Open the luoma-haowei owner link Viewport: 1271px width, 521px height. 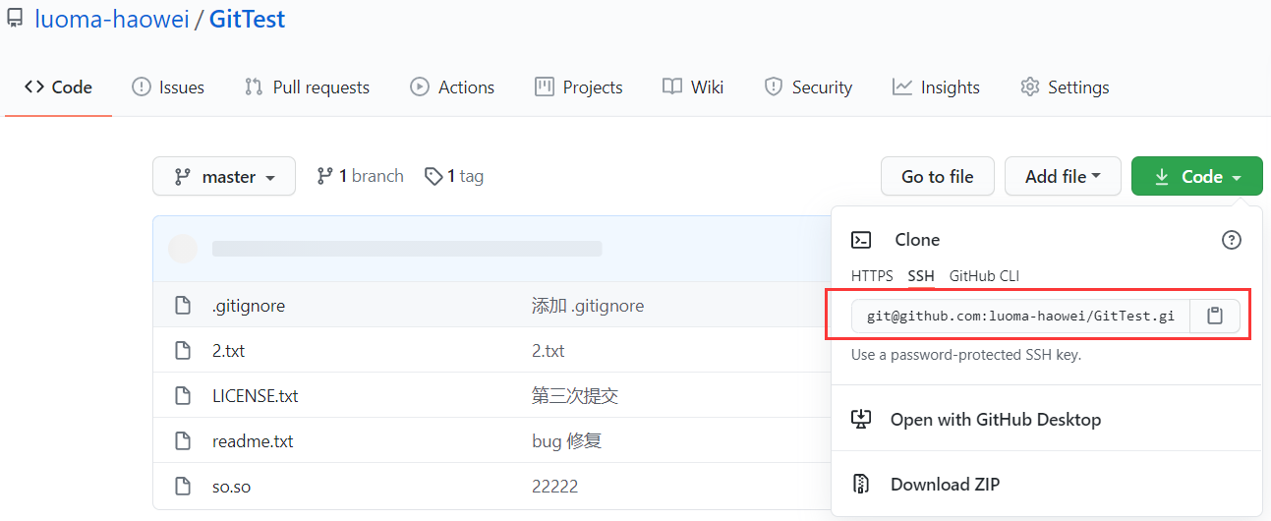(x=112, y=19)
